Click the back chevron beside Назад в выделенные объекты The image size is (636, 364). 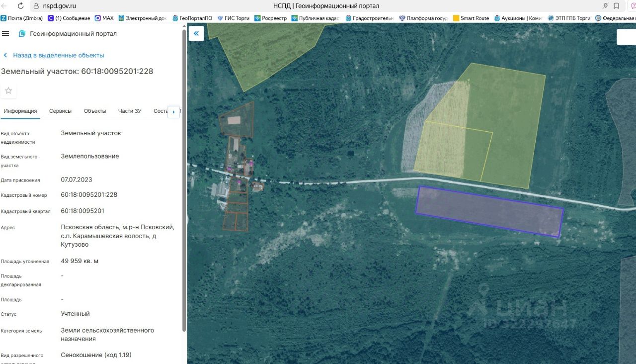pyautogui.click(x=5, y=55)
